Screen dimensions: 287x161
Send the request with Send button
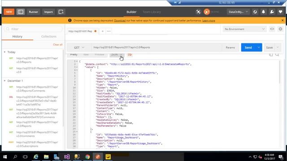[x=248, y=47]
